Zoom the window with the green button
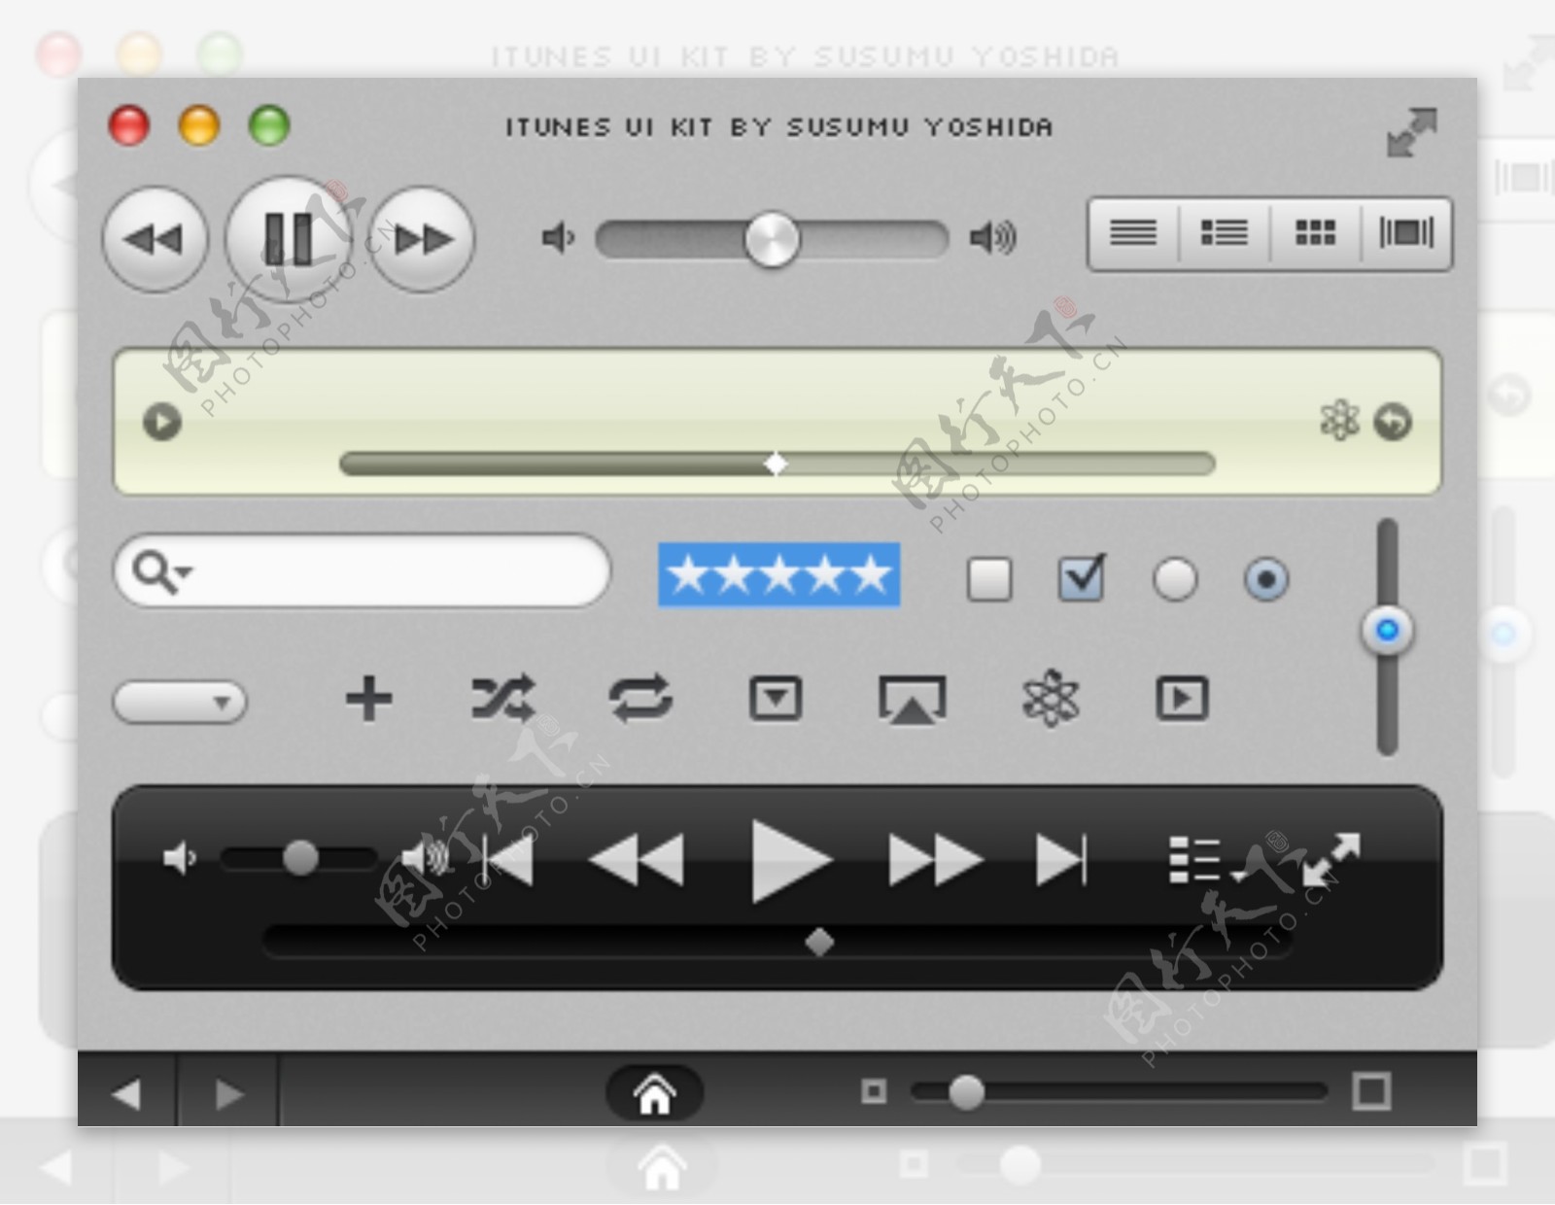1555x1205 pixels. 269,126
